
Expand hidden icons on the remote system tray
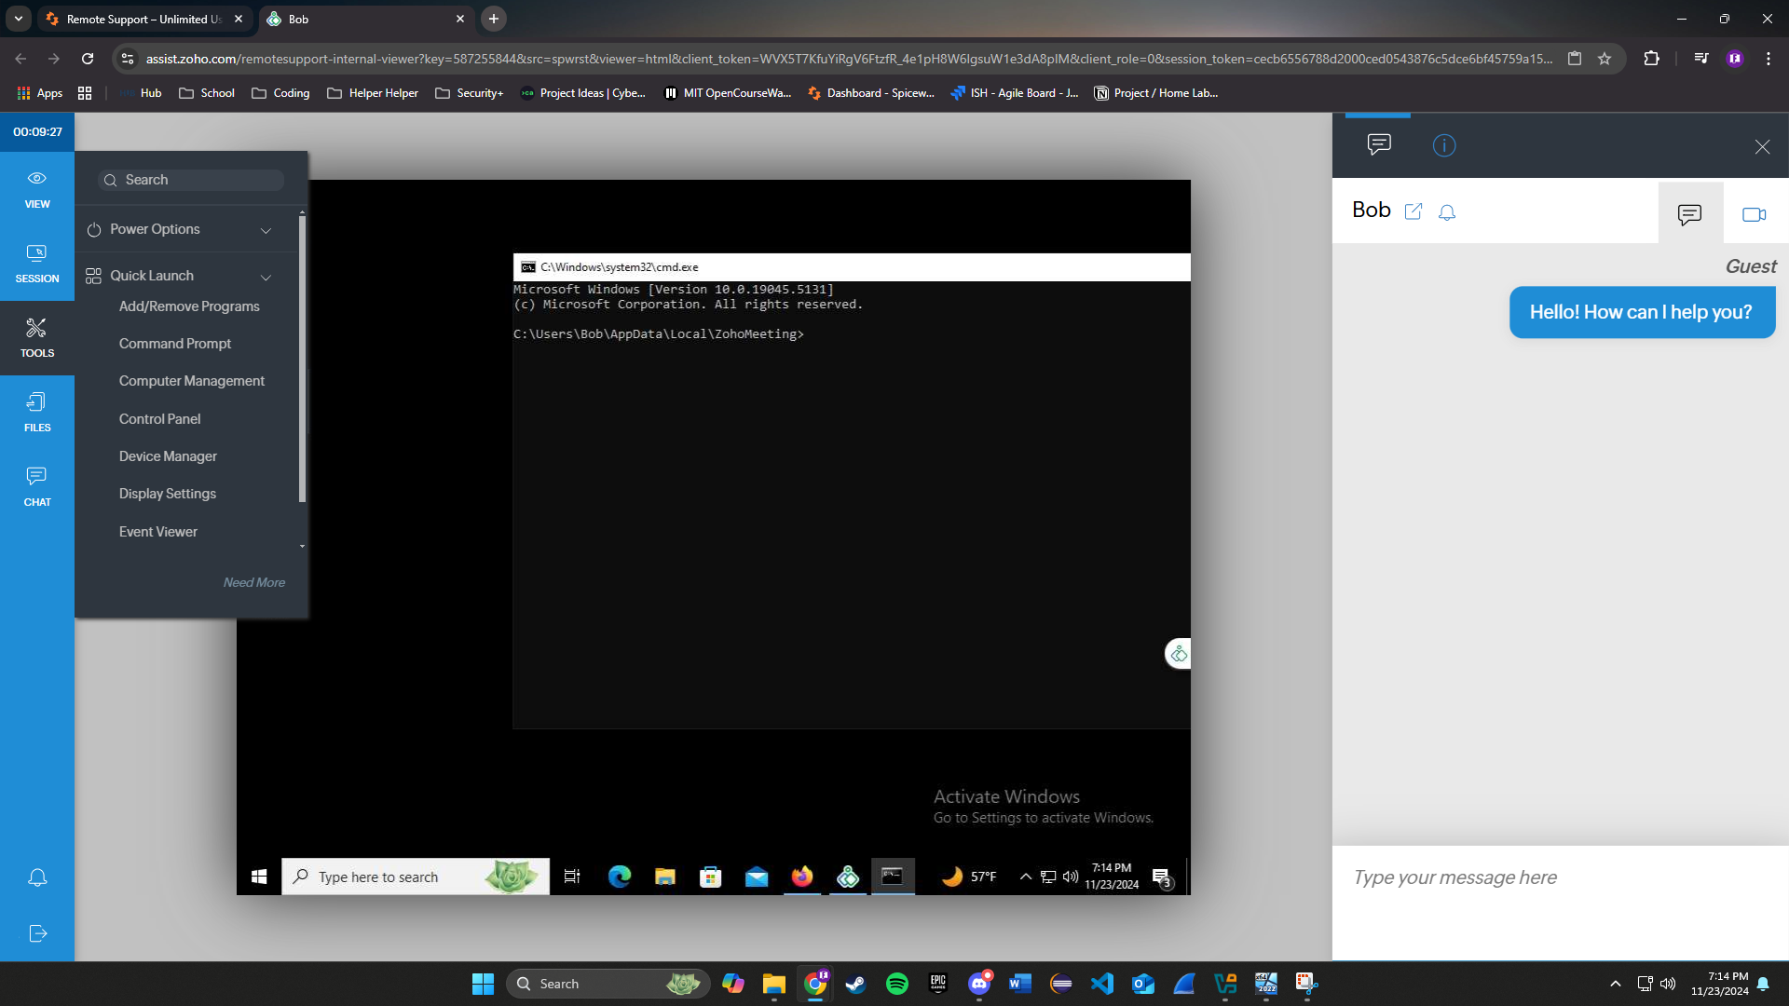pos(1025,876)
